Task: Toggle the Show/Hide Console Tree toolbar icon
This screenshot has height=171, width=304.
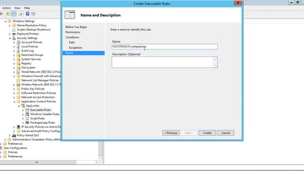Action: (x=13, y=14)
